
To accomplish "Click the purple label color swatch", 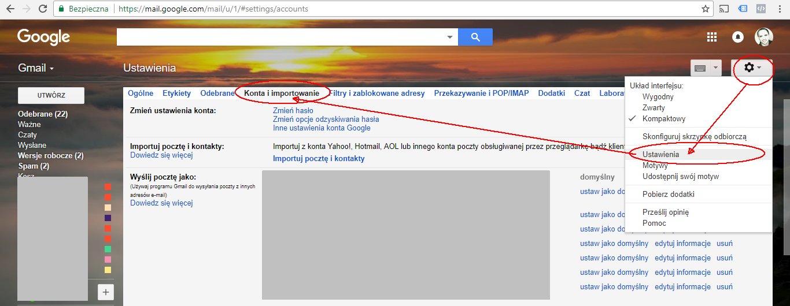I will click(108, 218).
